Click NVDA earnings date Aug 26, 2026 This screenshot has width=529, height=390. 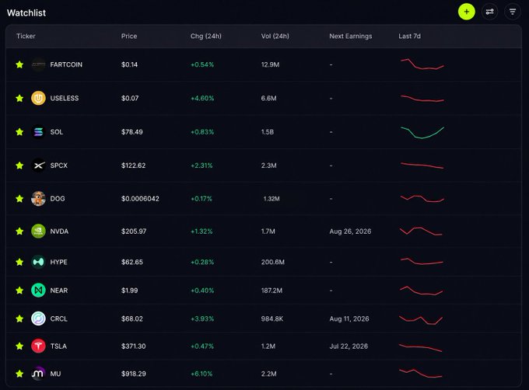pos(350,232)
